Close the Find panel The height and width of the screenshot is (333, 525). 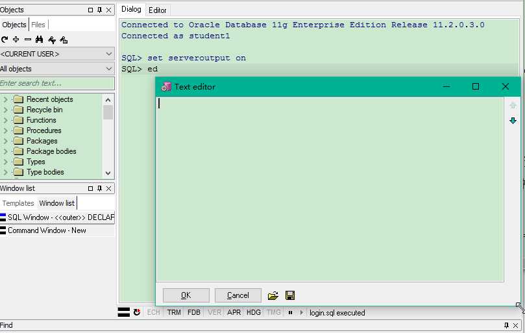(516, 325)
